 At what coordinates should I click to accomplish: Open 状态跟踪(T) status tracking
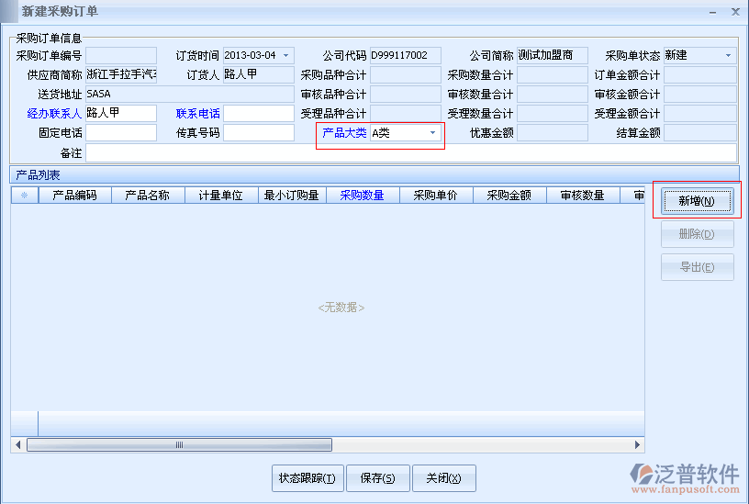[x=307, y=478]
